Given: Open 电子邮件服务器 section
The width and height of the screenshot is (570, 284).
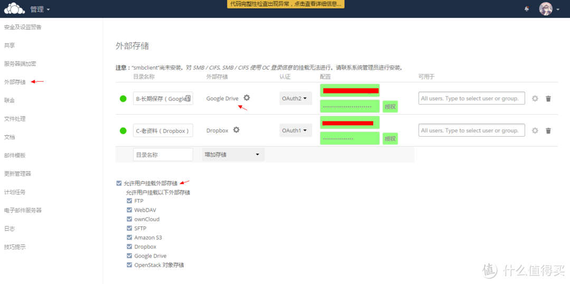Looking at the screenshot, I should 23,210.
